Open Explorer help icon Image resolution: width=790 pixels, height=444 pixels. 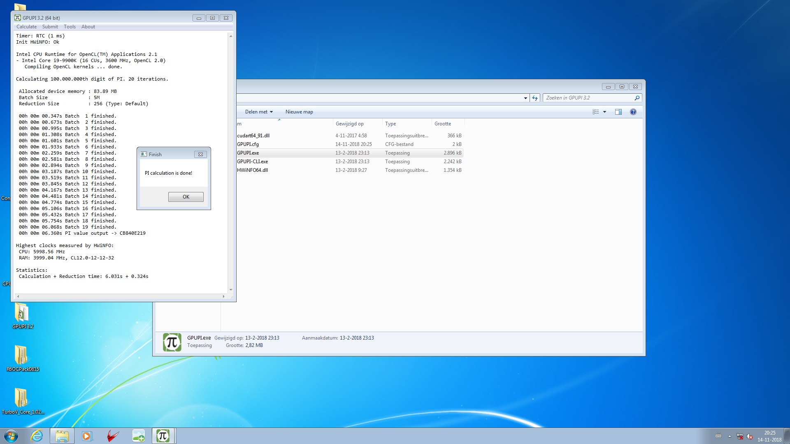633,112
